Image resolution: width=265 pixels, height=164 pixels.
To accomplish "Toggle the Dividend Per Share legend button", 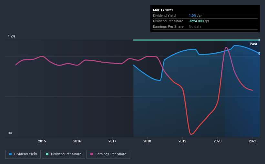I will coord(64,154).
